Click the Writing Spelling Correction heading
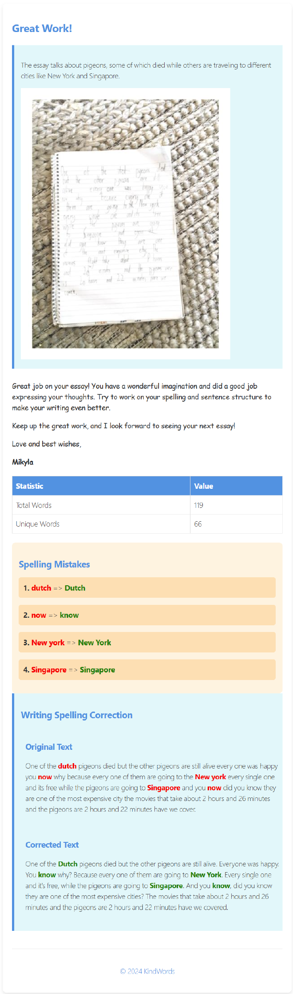 (77, 715)
